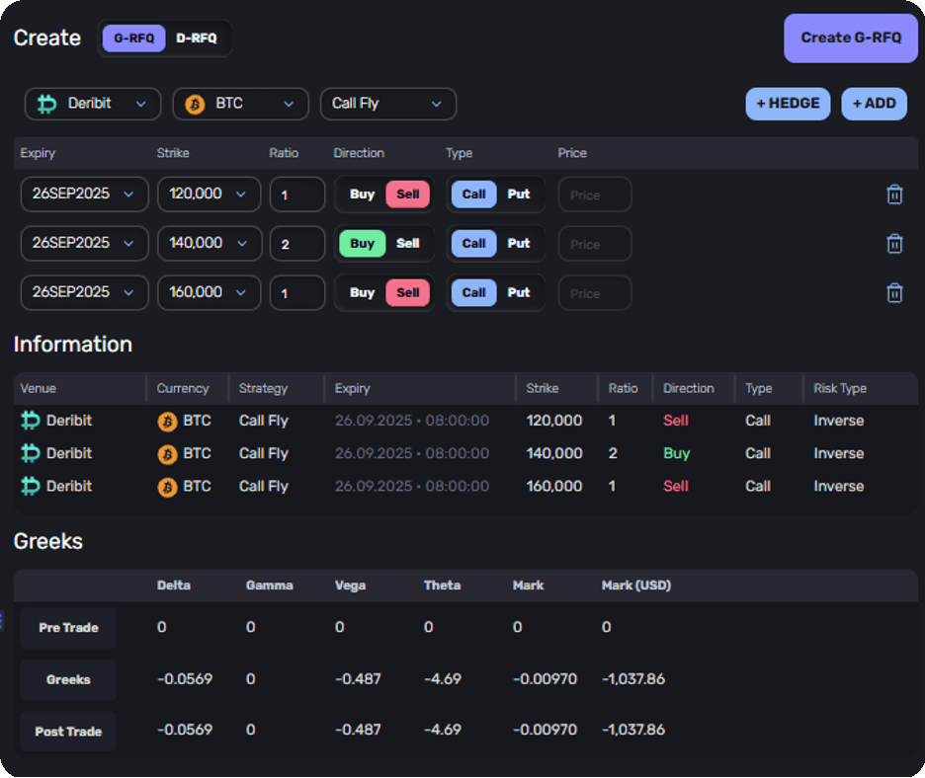Click the Create G-RFQ button
This screenshot has height=778, width=925.
coord(850,38)
